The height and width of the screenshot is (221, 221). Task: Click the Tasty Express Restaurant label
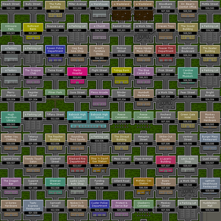coord(33,206)
